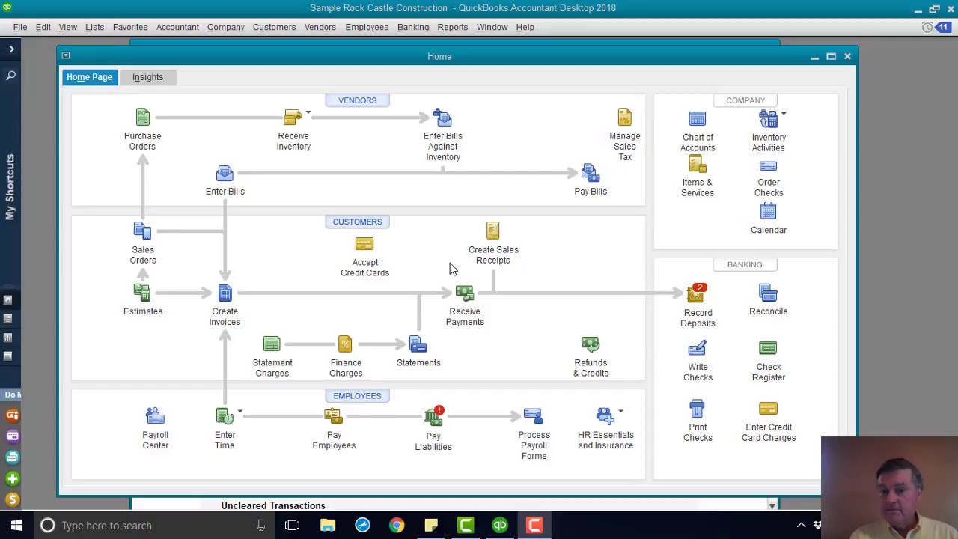Open the Lists menu
This screenshot has height=539, width=958.
coord(94,27)
